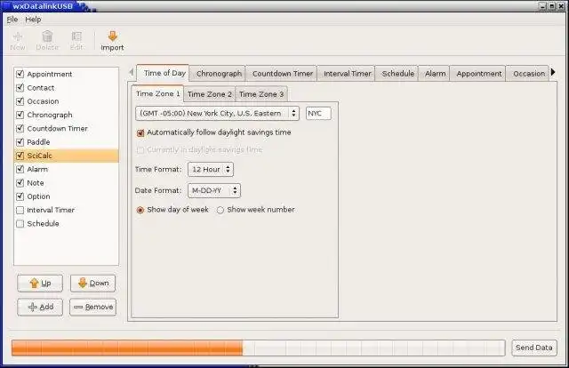Toggle the Note checkbox
The image size is (569, 368).
pos(20,183)
